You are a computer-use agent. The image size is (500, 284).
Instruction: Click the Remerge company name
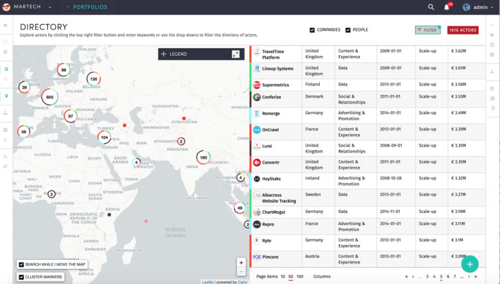pos(271,113)
